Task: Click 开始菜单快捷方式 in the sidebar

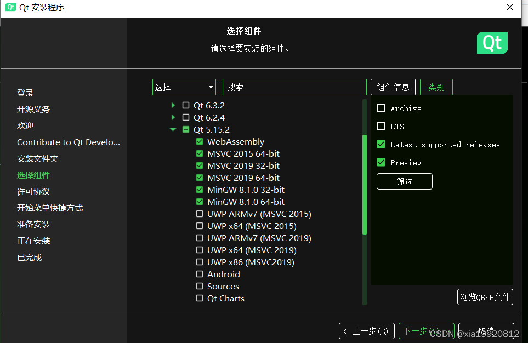Action: point(50,208)
